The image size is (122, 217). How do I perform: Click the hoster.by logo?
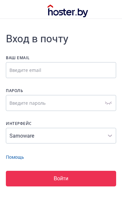pyautogui.click(x=68, y=11)
